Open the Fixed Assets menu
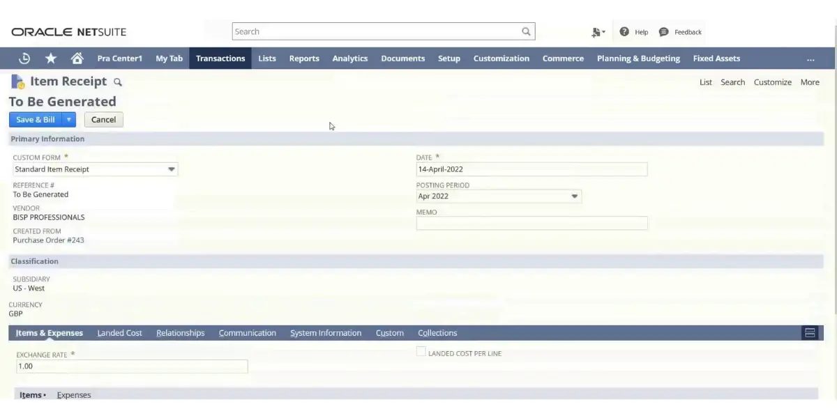837x418 pixels. [x=716, y=59]
